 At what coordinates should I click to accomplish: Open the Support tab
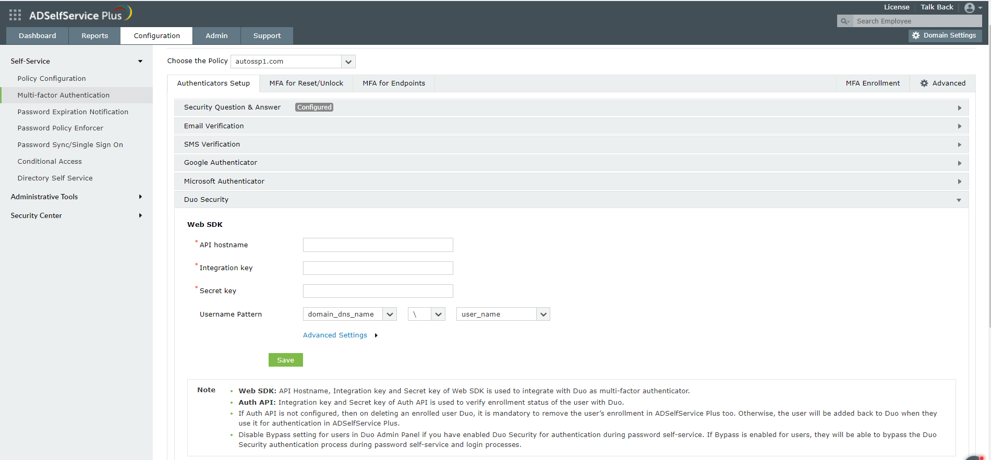click(x=267, y=35)
